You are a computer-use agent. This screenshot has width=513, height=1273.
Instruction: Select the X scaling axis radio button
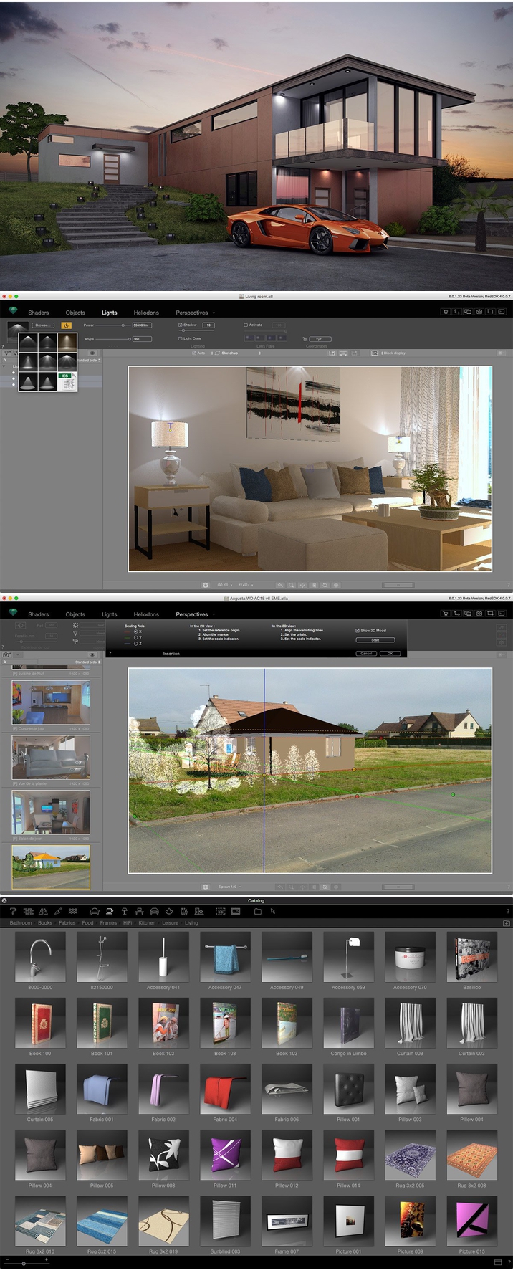pos(136,631)
